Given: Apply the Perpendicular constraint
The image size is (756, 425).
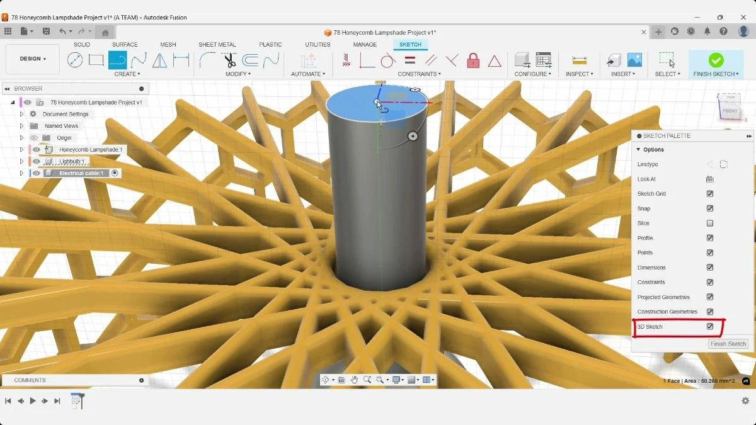Looking at the screenshot, I should 452,60.
